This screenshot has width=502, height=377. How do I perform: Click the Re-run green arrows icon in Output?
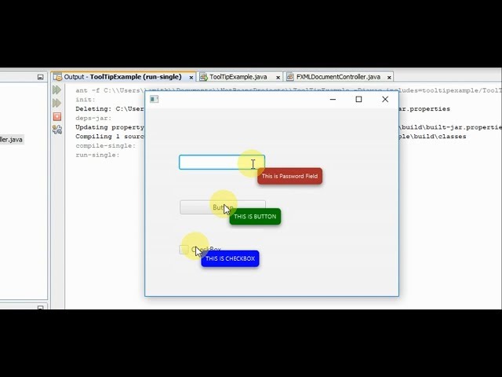tap(57, 90)
